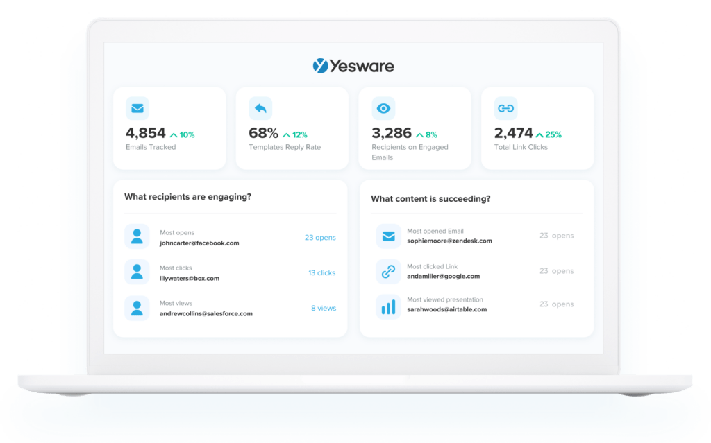The image size is (711, 443).
Task: Click the green 12% growth figure
Action: (300, 135)
